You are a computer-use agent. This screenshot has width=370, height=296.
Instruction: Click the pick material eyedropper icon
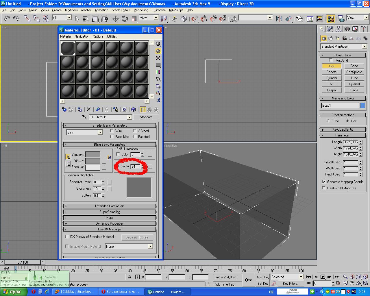[x=84, y=117]
